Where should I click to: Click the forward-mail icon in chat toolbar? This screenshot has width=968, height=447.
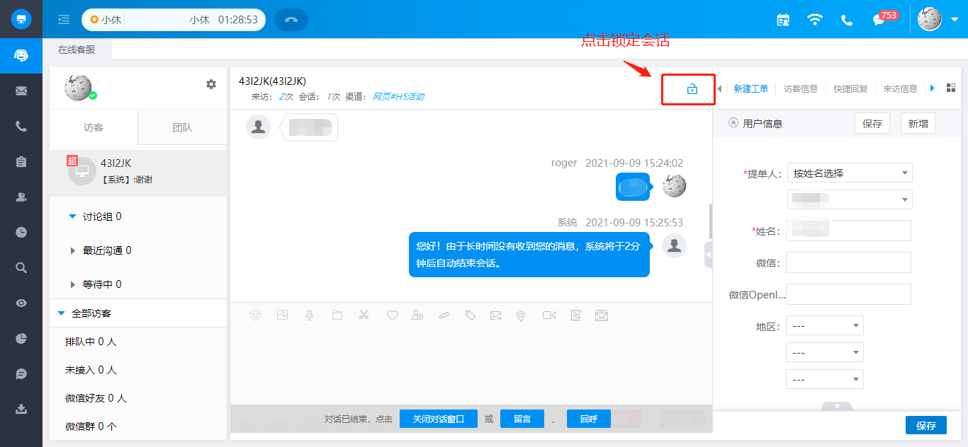pos(496,315)
